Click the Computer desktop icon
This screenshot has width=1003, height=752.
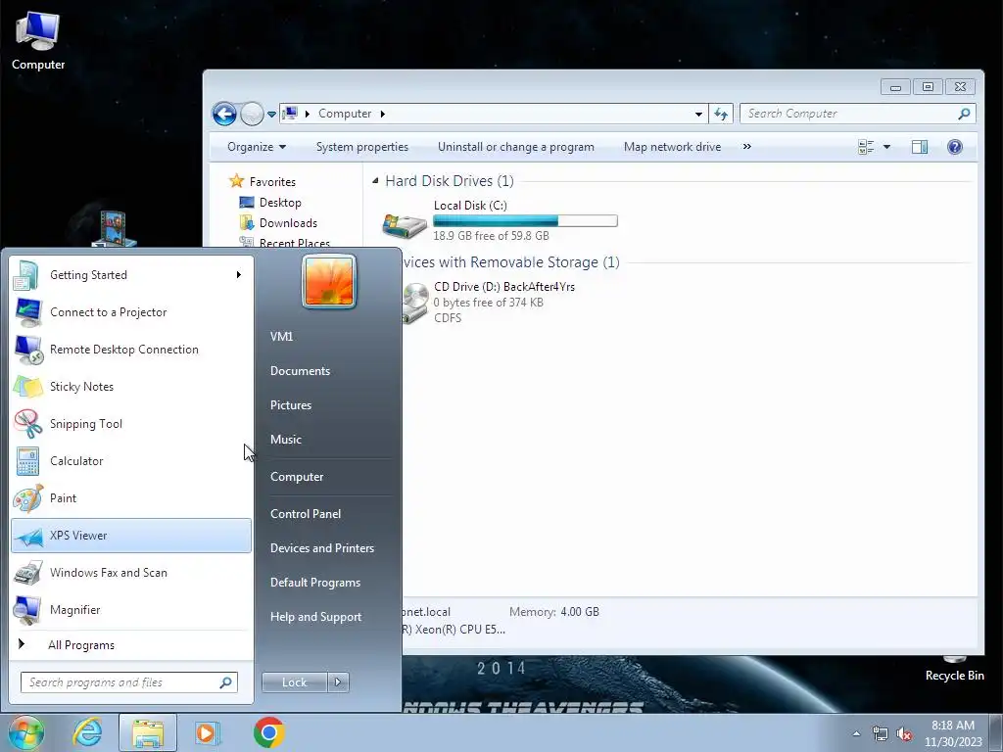coord(38,41)
